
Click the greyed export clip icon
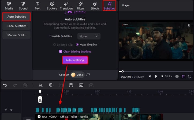[91, 85]
